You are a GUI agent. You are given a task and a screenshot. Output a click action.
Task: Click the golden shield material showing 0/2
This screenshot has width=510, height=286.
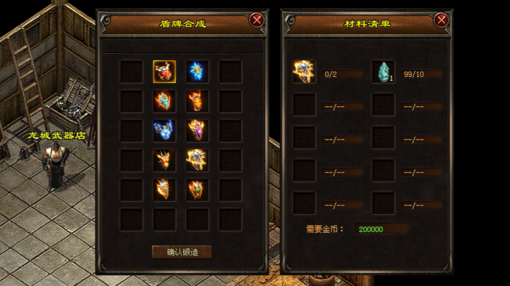click(304, 72)
